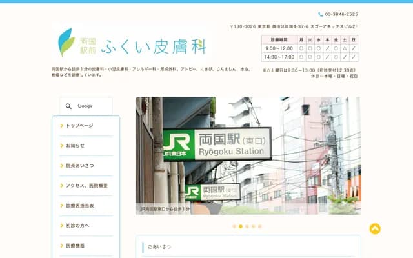This screenshot has height=258, width=413.
Task: Click the arrow icon next to 医療機器
Action: coord(62,246)
